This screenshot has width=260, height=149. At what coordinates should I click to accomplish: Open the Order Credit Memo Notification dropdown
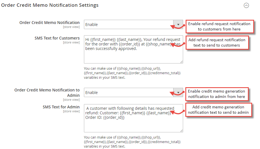coord(129,25)
